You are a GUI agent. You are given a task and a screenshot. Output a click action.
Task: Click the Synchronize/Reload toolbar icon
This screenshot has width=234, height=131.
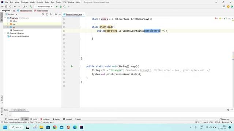10,7
